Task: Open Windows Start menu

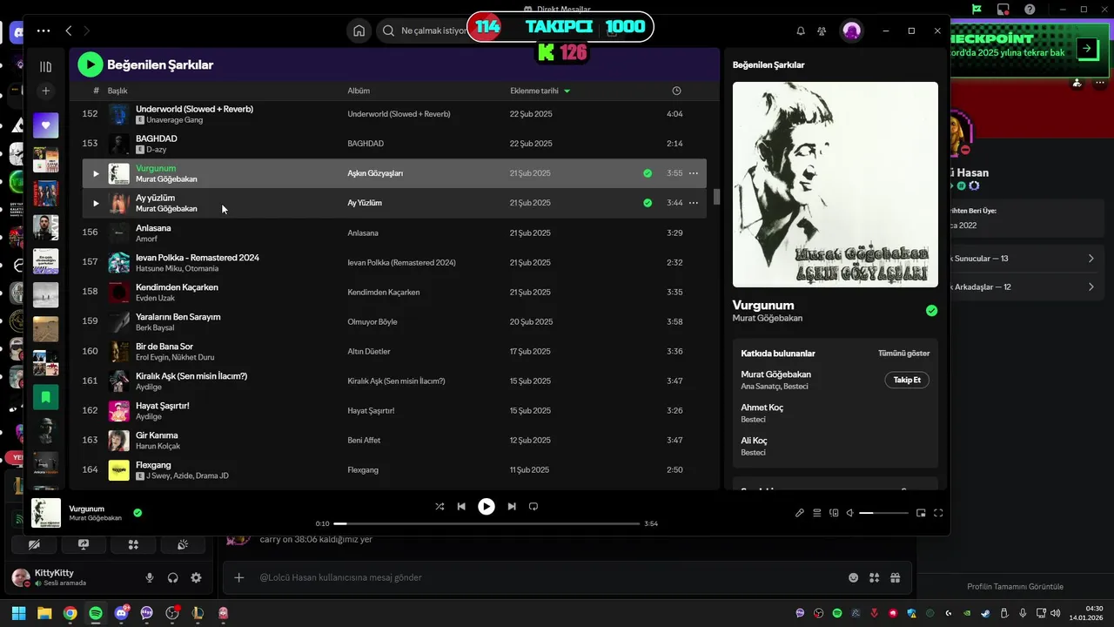Action: pyautogui.click(x=18, y=613)
